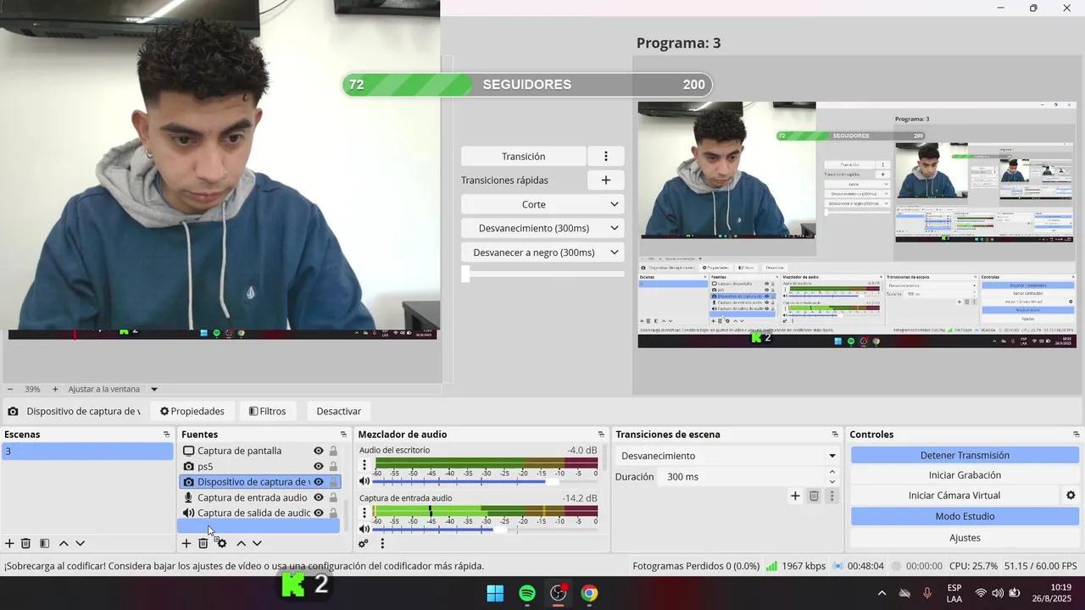This screenshot has width=1085, height=610.
Task: Open source properties gear in Fuentes toolbar
Action: pos(222,543)
